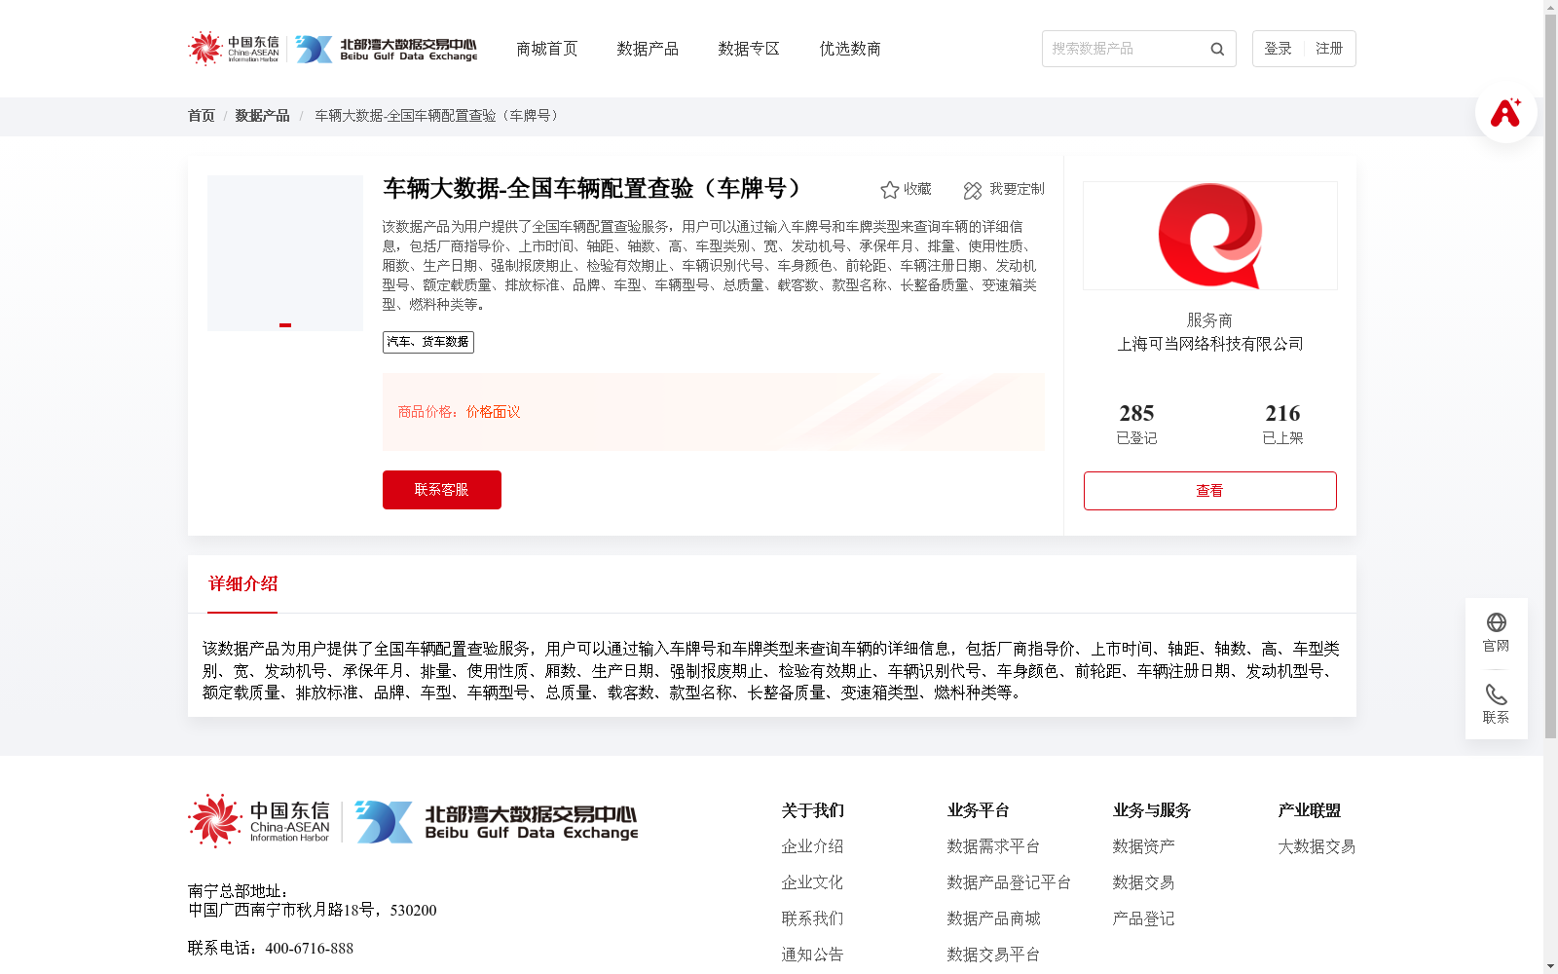Image resolution: width=1558 pixels, height=974 pixels.
Task: Click the 216 已上架 count
Action: [x=1282, y=424]
